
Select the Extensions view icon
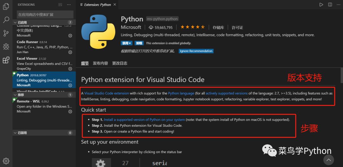pos(6,60)
